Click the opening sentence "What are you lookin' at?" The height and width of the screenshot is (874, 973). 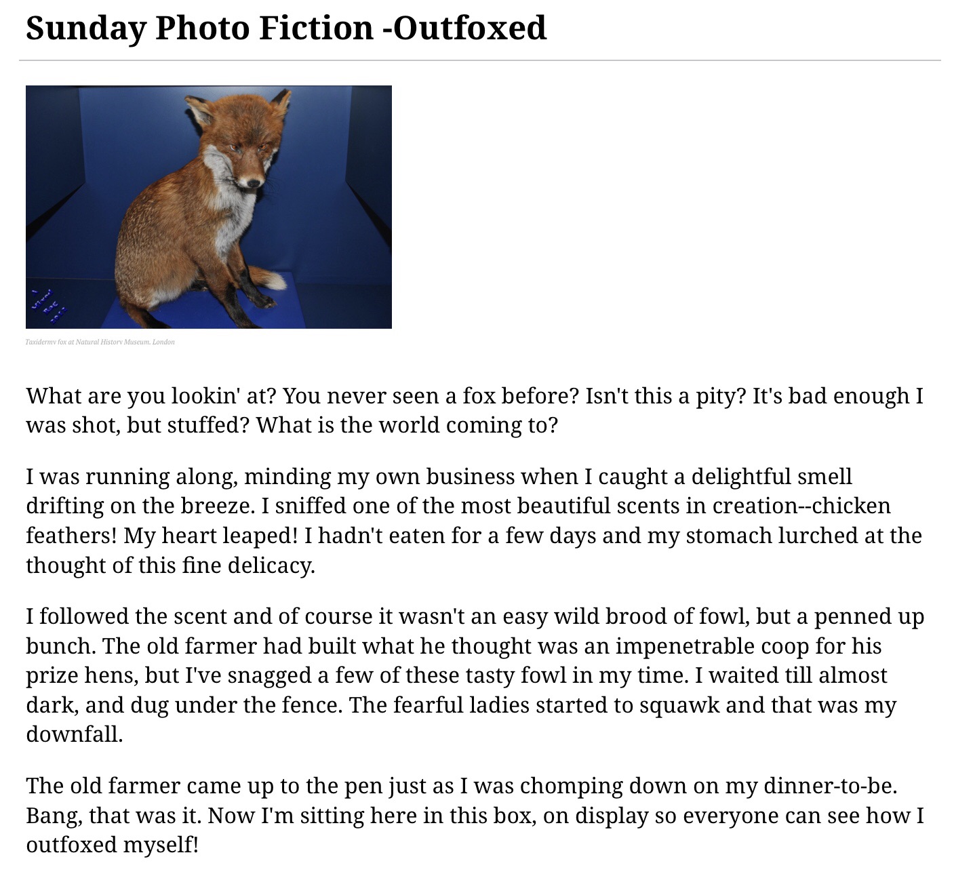tap(151, 395)
